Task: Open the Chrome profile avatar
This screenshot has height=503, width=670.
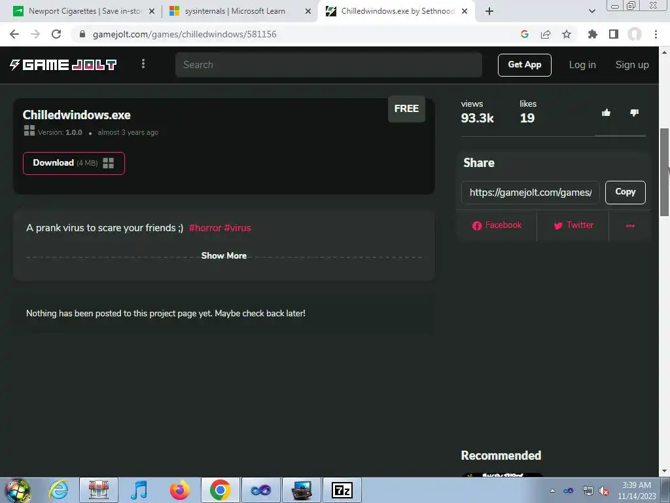Action: pos(635,34)
